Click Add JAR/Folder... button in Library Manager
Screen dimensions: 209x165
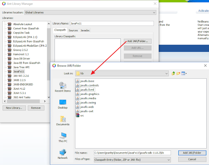tap(137, 41)
